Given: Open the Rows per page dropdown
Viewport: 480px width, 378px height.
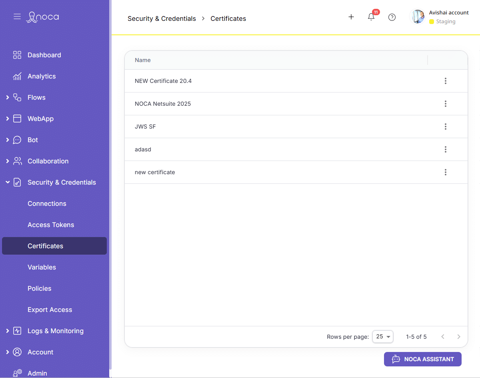Looking at the screenshot, I should tap(383, 337).
